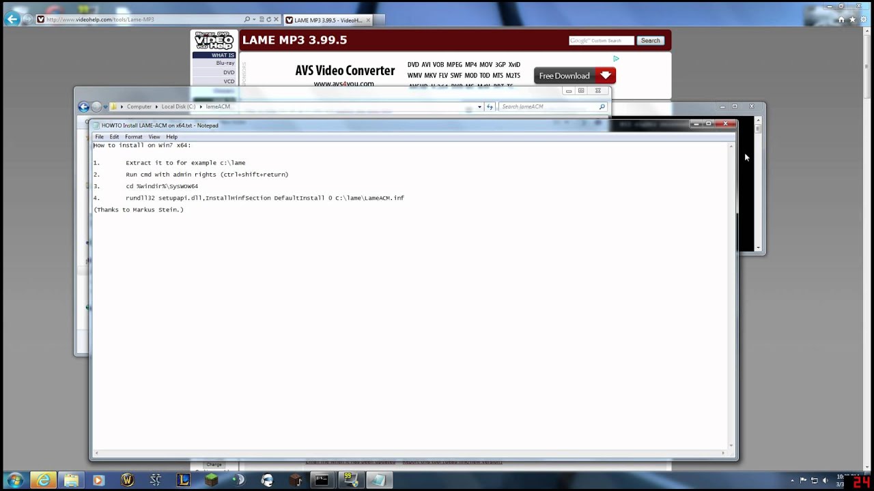Screen dimensions: 874x491
Task: Click the Notepad horizontal scrollbar left arrow
Action: [x=96, y=453]
